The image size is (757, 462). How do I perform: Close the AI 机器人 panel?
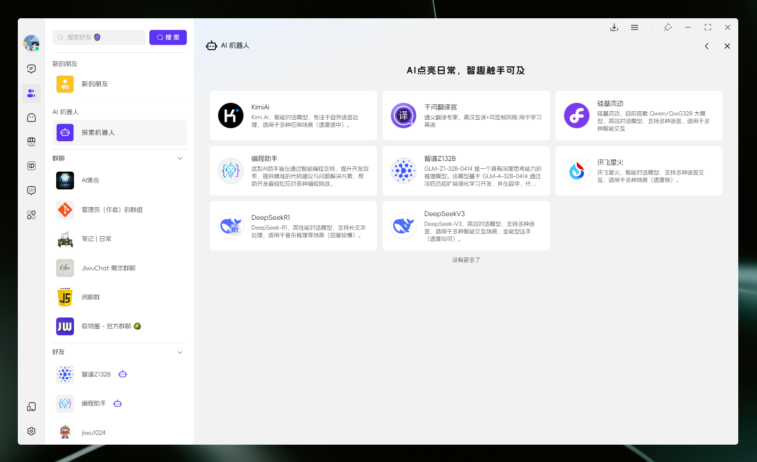tap(727, 46)
